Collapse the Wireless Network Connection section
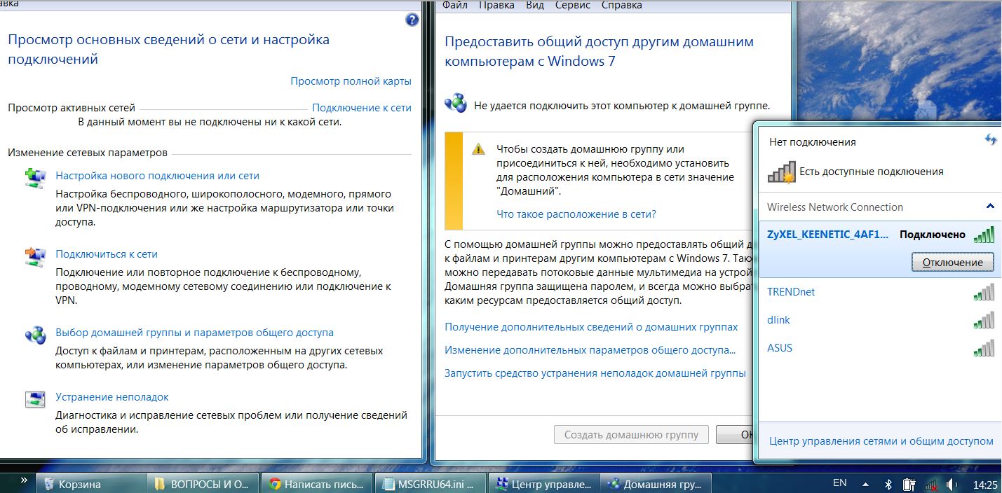 (990, 207)
